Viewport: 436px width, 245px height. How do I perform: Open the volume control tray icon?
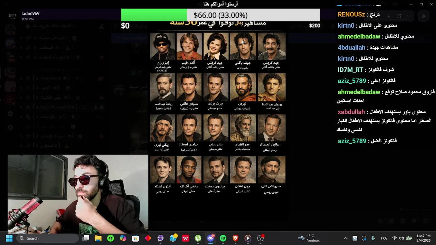[x=401, y=238]
